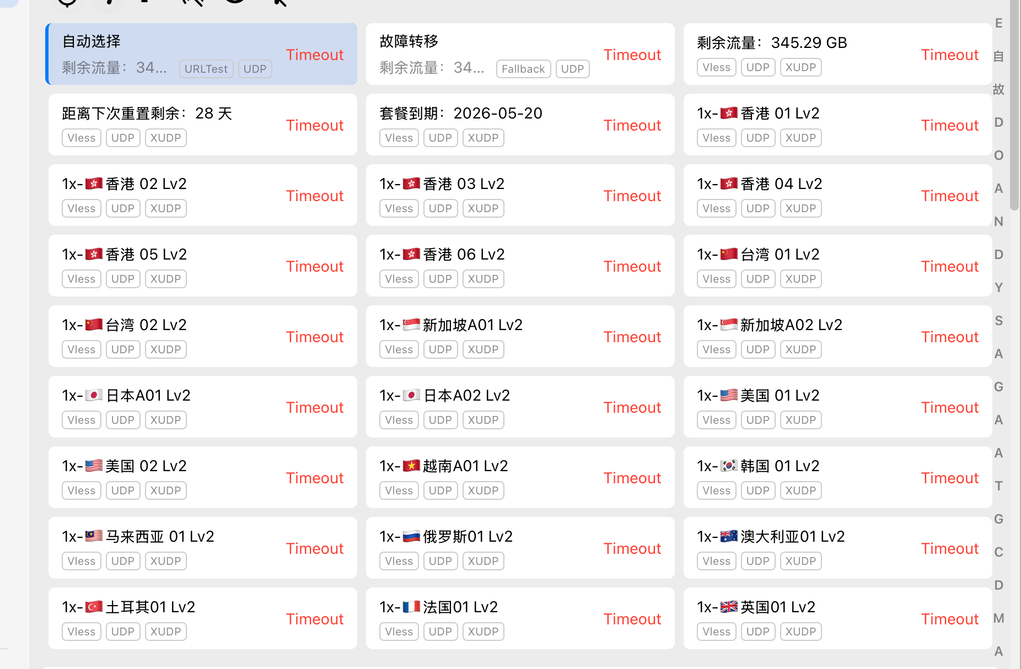Select the 自动选择 URLTest proxy card
This screenshot has width=1021, height=669.
pyautogui.click(x=165, y=54)
